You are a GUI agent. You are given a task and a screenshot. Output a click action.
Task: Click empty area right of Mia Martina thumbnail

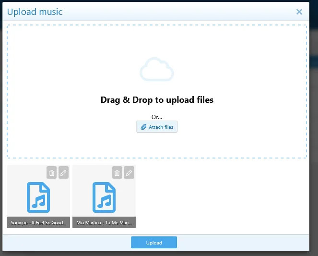click(x=222, y=196)
